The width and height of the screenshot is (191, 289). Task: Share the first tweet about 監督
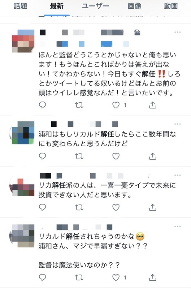pos(152,105)
